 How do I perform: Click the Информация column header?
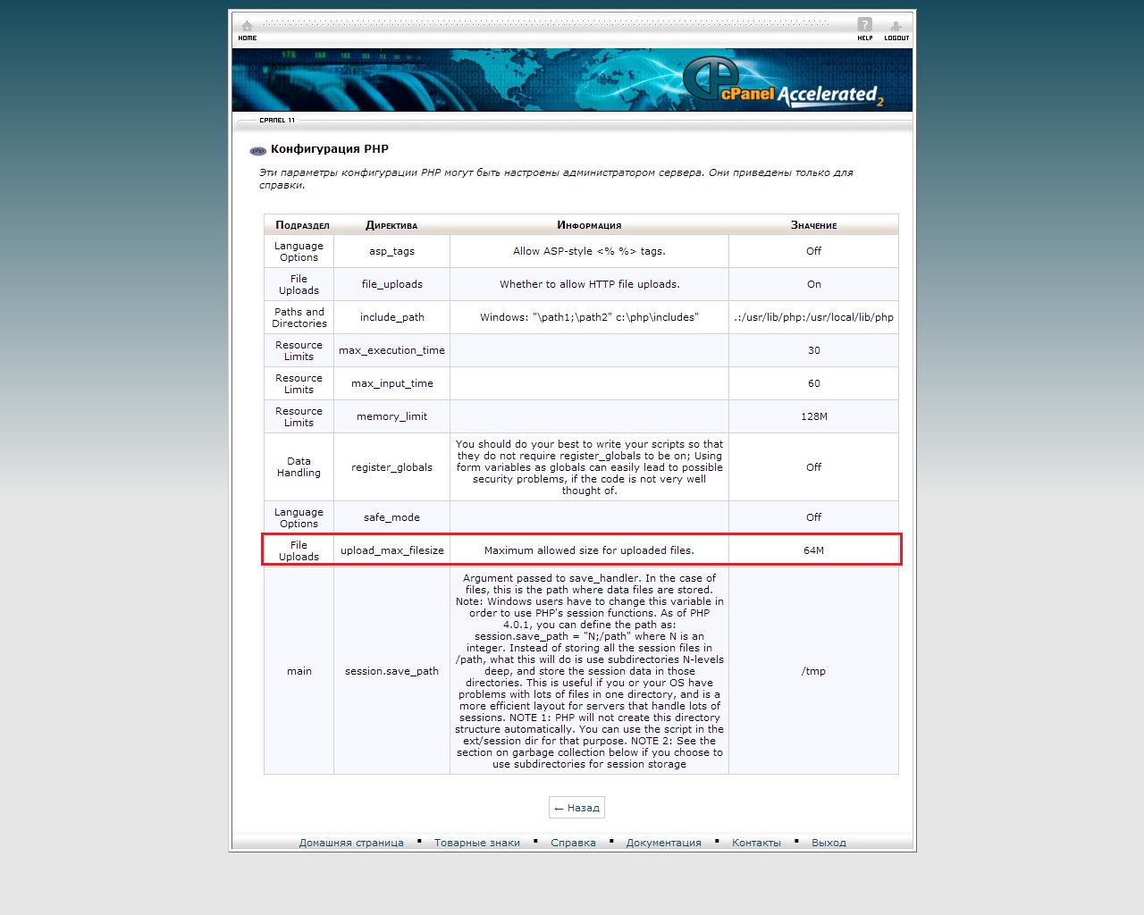click(x=589, y=225)
